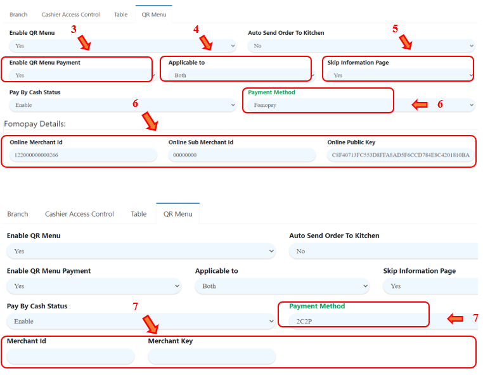The width and height of the screenshot is (483, 378).
Task: Click the QR Menu tab in lower panel
Action: click(177, 214)
